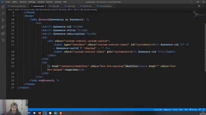206x115 pixels.
Task: Switch to the index.php tab
Action: tap(55, 6)
